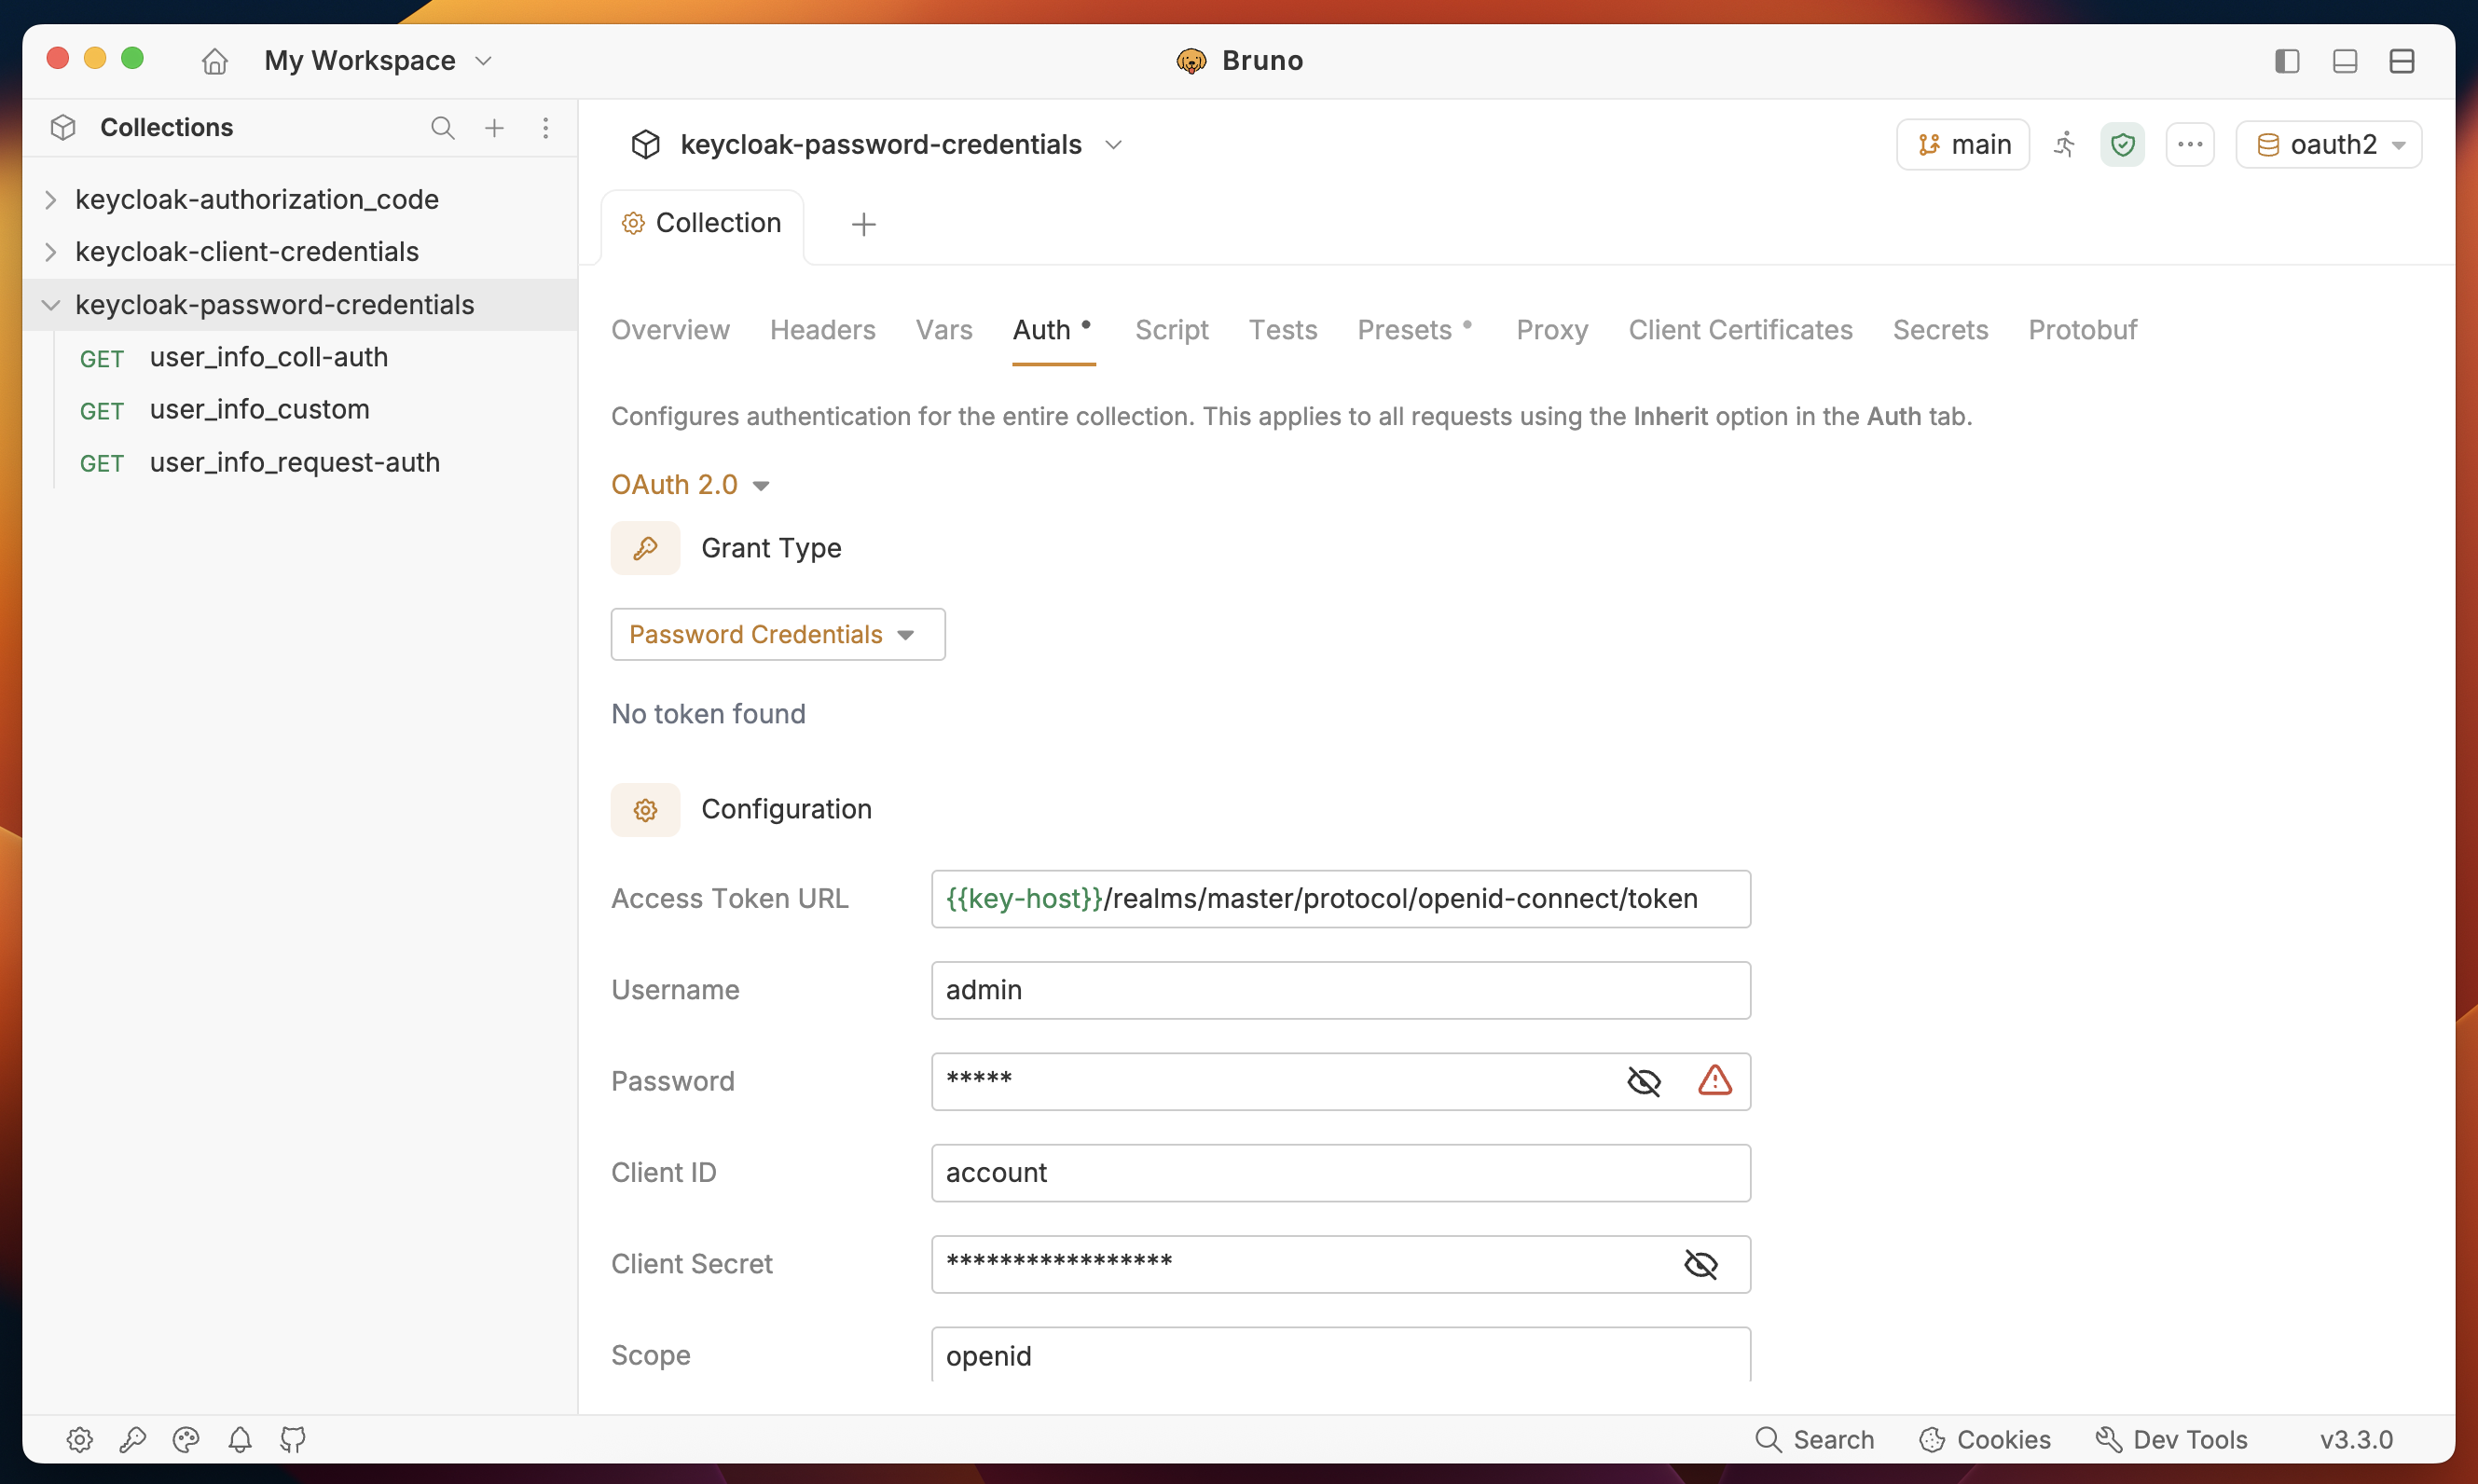Screen dimensions: 2478x1484
Task: Click the Scope input field
Action: coord(1341,1356)
